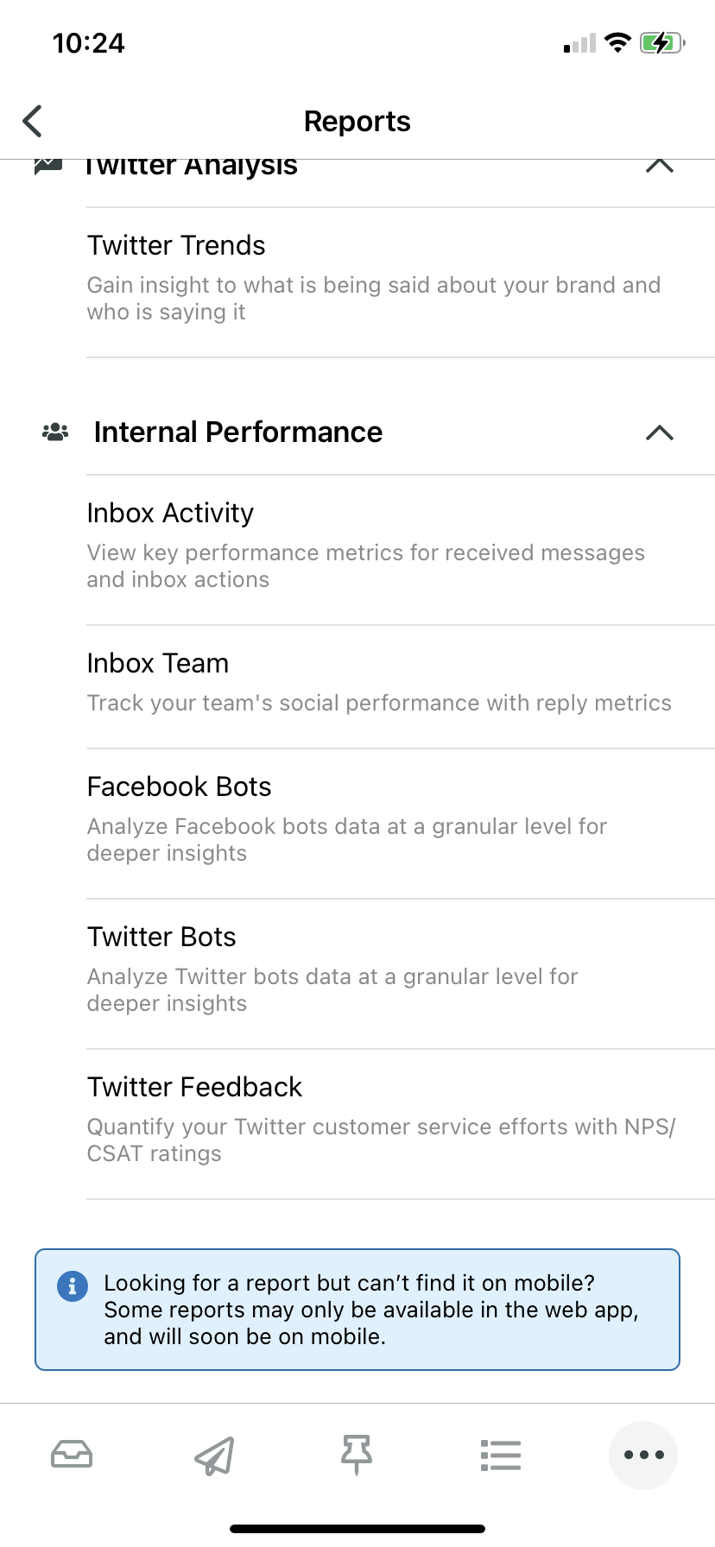Open the Twitter Feedback report
This screenshot has height=1547, width=715.
point(357,1118)
